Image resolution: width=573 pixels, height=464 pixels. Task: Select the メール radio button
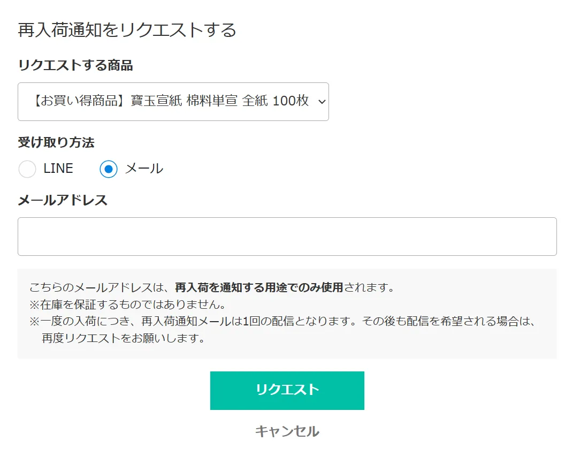(109, 169)
